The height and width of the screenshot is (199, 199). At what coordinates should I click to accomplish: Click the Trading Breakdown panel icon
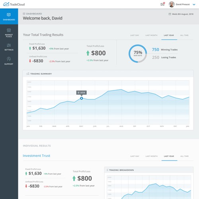point(107,170)
